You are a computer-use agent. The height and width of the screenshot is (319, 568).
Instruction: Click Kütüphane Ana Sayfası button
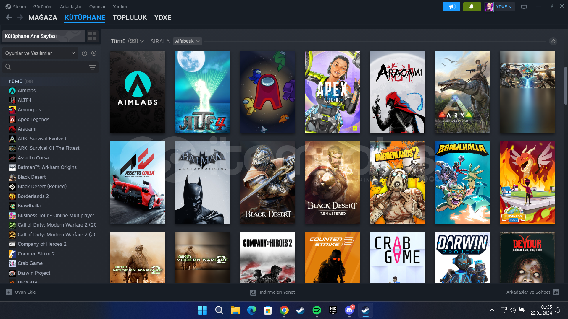pos(43,36)
